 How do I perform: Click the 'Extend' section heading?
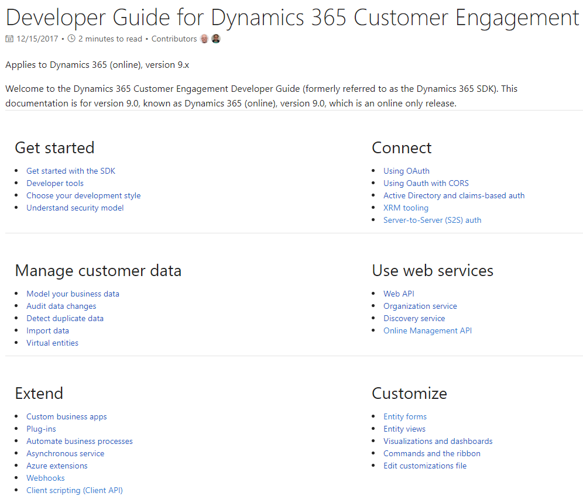[x=39, y=394]
